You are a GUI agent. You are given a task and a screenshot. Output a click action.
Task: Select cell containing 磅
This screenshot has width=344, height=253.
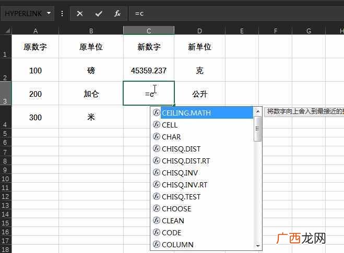(91, 70)
